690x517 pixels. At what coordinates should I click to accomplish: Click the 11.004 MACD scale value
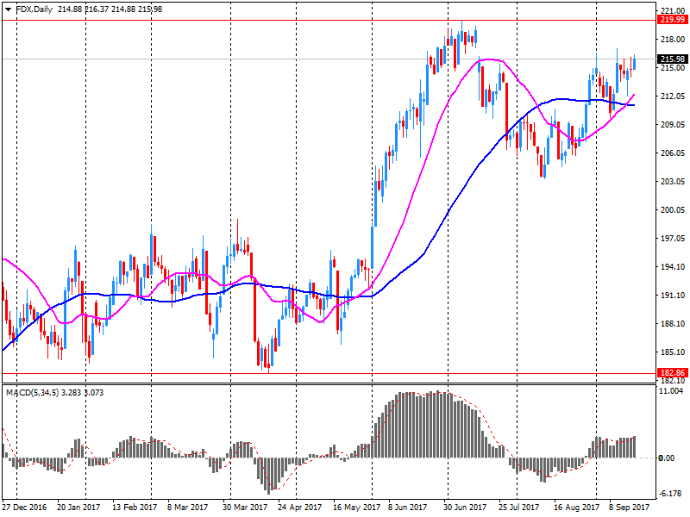point(672,391)
